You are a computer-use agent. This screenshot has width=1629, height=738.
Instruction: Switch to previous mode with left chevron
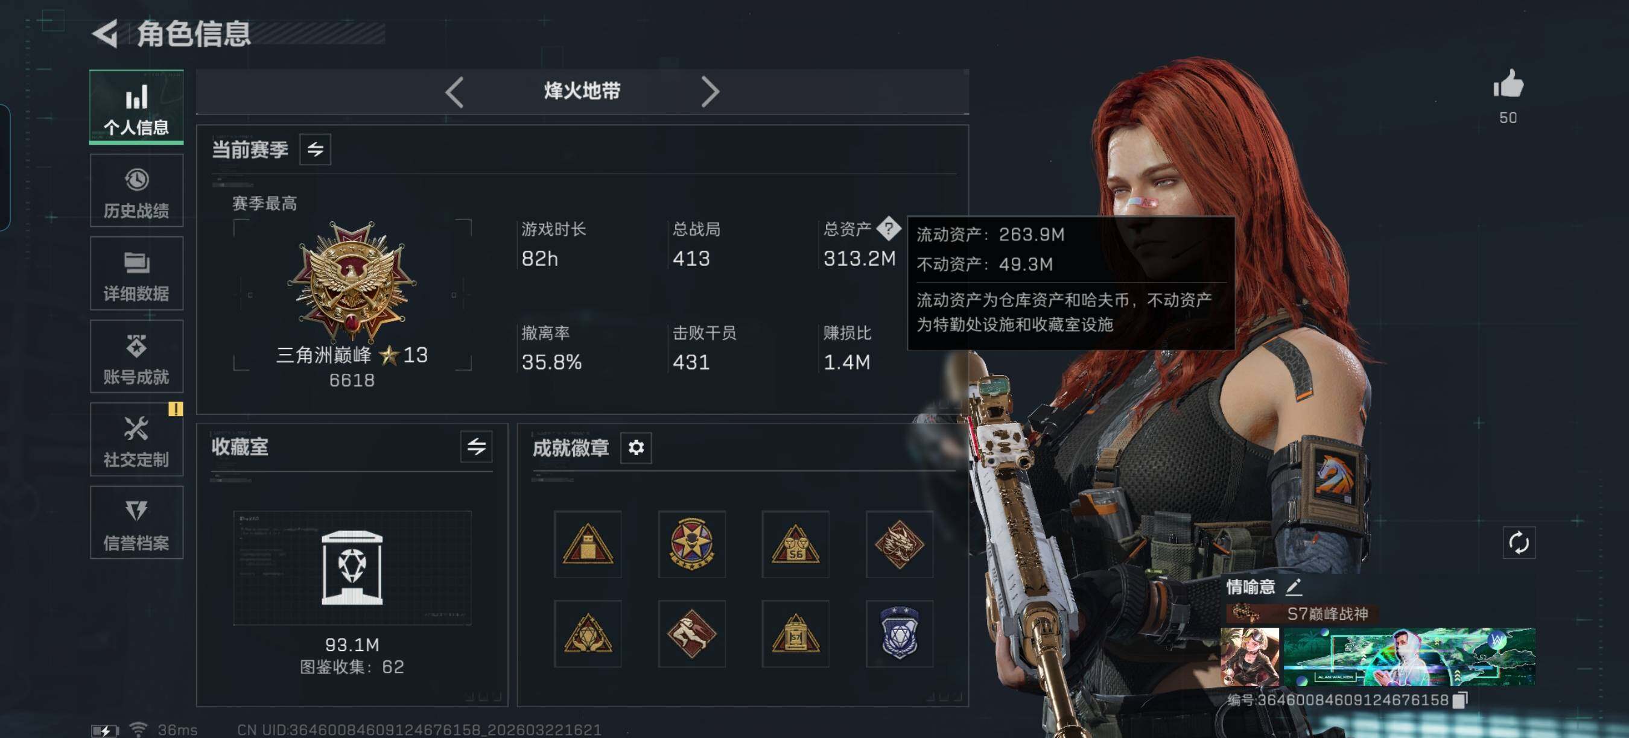click(455, 92)
